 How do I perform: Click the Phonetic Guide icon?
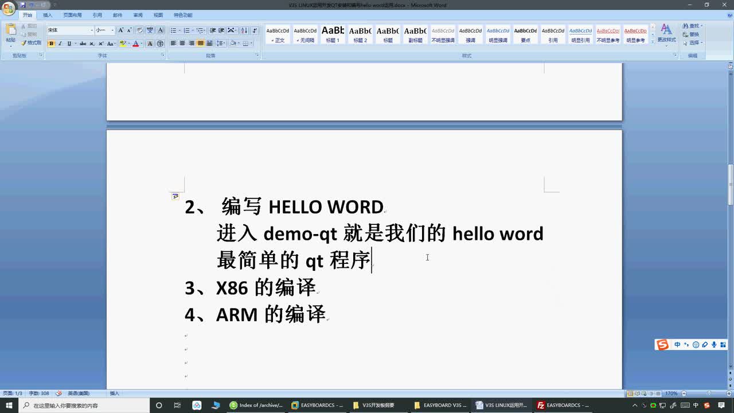coord(150,30)
